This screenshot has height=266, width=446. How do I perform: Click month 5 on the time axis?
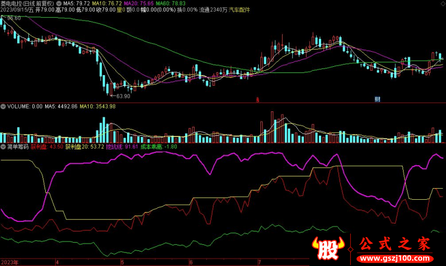pos(122,262)
